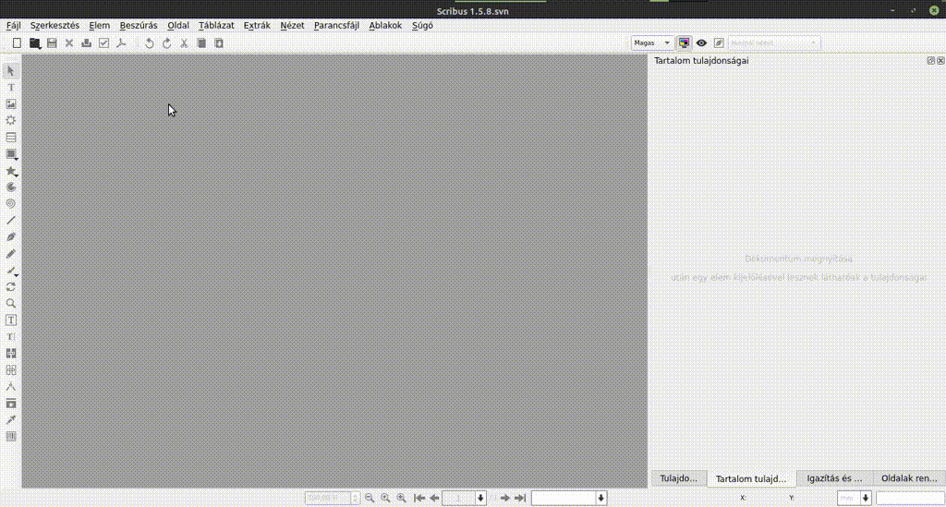
Task: Select the Bezier curve pen tool
Action: coord(11,237)
